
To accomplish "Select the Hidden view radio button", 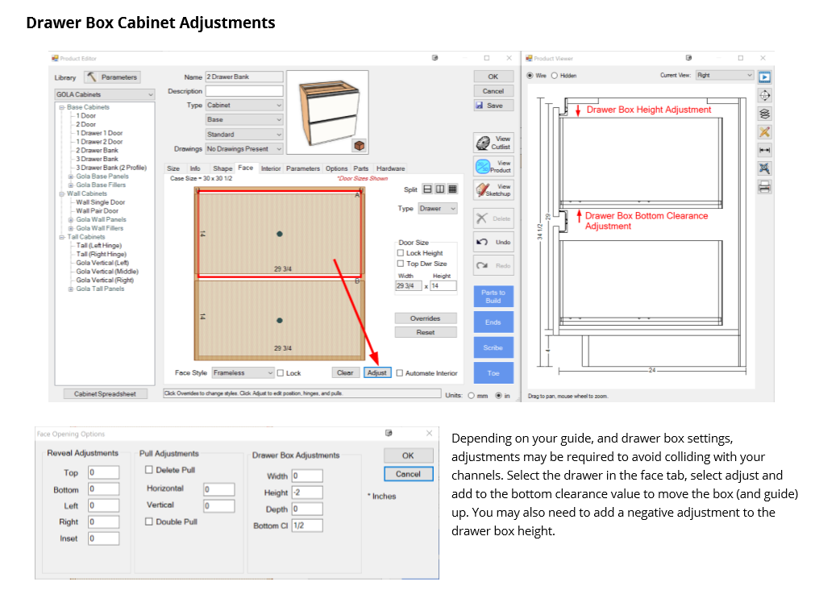I will point(555,76).
